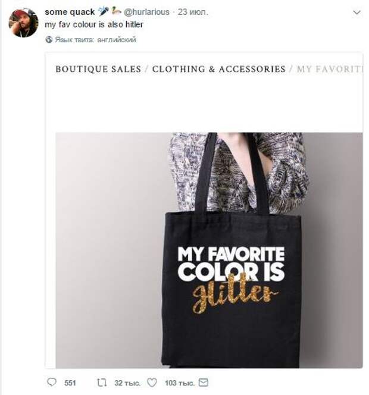This screenshot has width=369, height=395.
Task: Click the 32 тыс. retweets count
Action: click(124, 383)
